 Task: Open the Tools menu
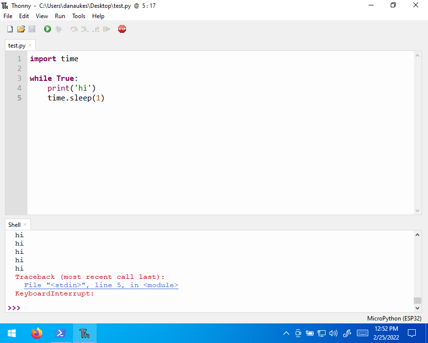(x=78, y=16)
